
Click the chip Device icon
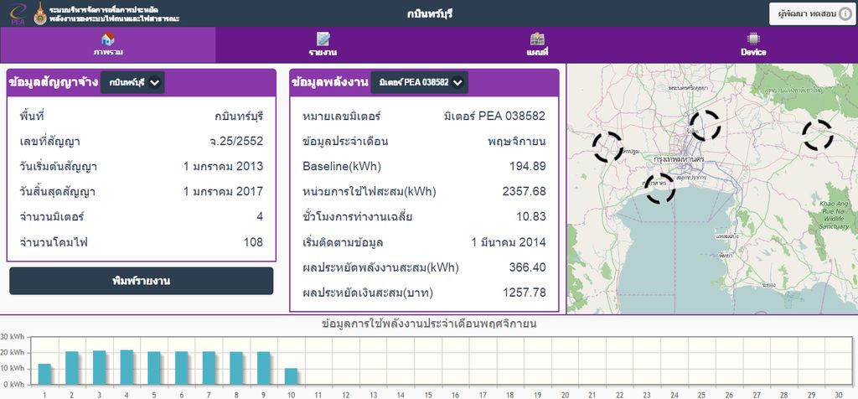click(x=753, y=39)
